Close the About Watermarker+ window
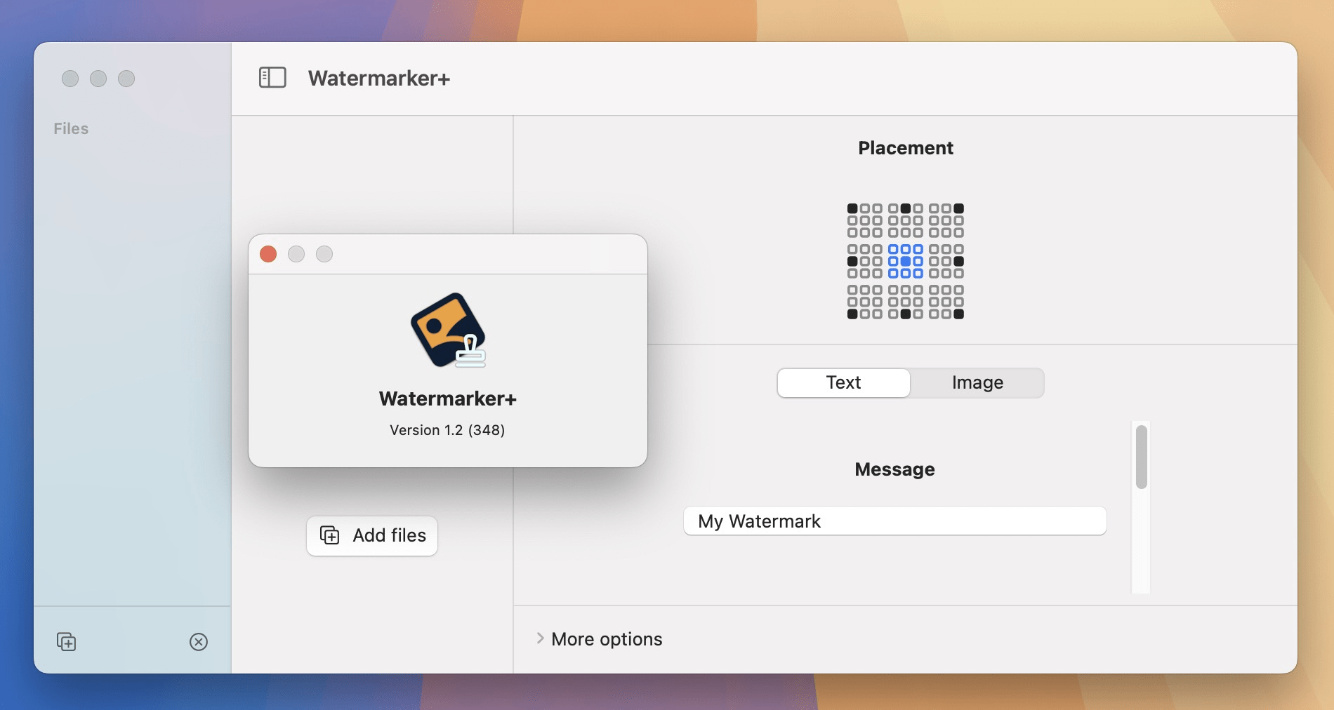 coord(268,254)
